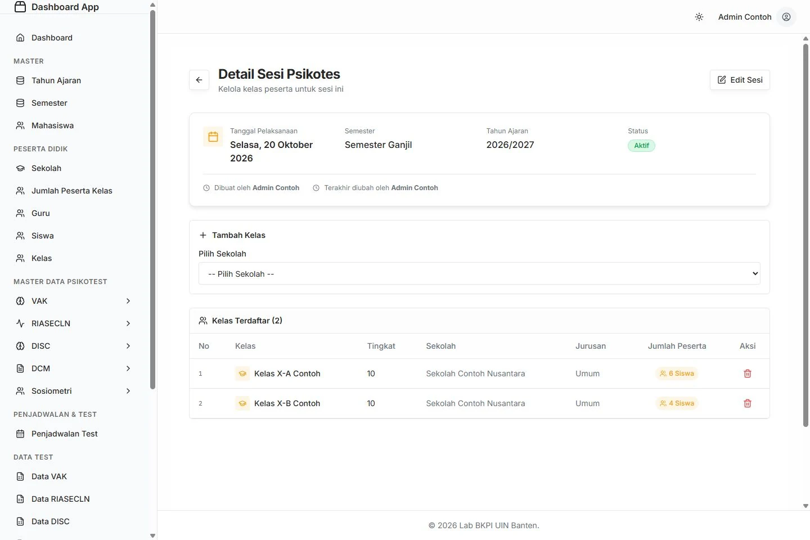Click the Sekolah Contoh Nusantara cell in row 2

[475, 403]
